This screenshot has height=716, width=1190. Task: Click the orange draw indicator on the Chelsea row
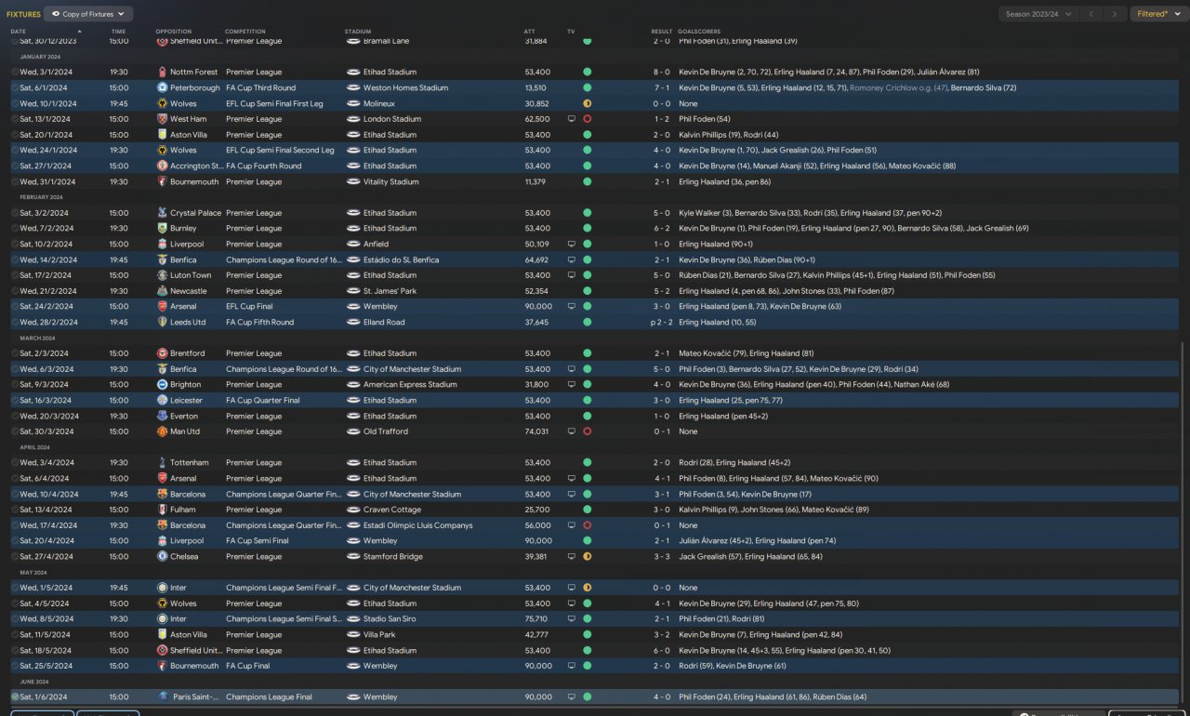click(588, 556)
